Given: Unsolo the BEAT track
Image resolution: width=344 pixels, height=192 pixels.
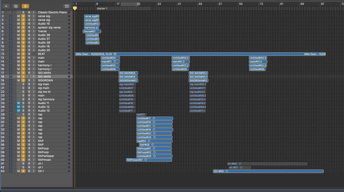Looking at the screenshot, I should tap(24, 54).
